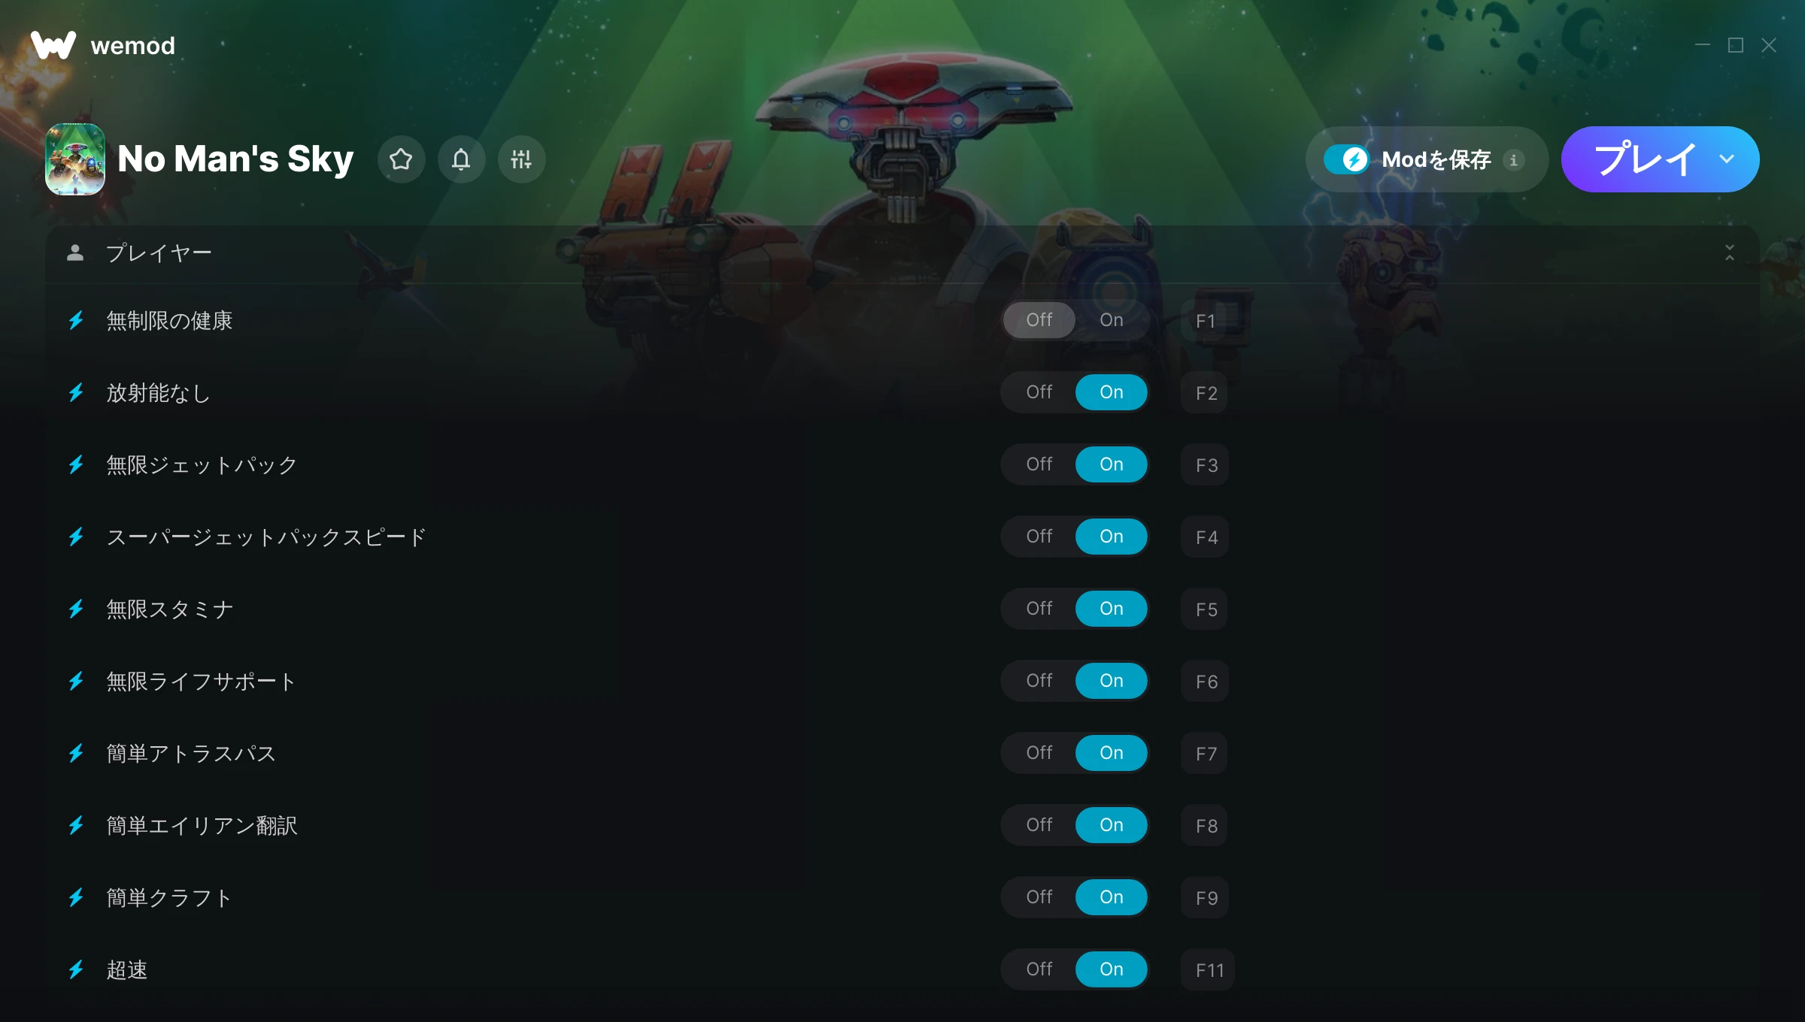Click the favorite star icon
Image resolution: width=1805 pixels, height=1022 pixels.
coord(401,159)
